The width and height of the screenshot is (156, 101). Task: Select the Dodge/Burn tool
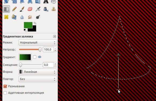[x=38, y=17]
